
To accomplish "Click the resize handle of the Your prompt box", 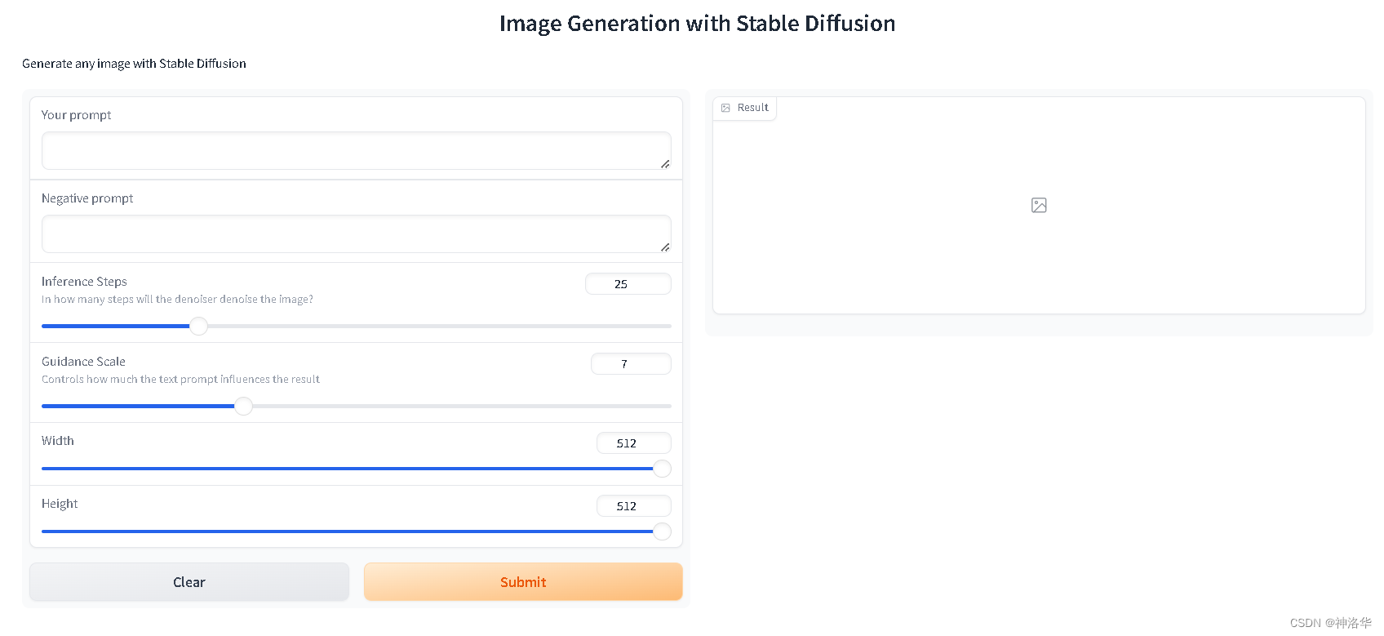I will pyautogui.click(x=665, y=164).
